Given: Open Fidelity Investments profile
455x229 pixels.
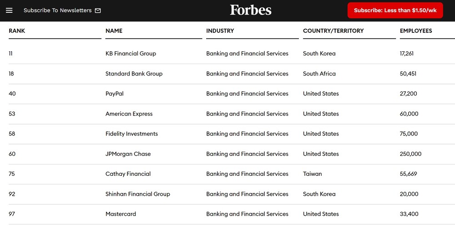Looking at the screenshot, I should tap(131, 134).
